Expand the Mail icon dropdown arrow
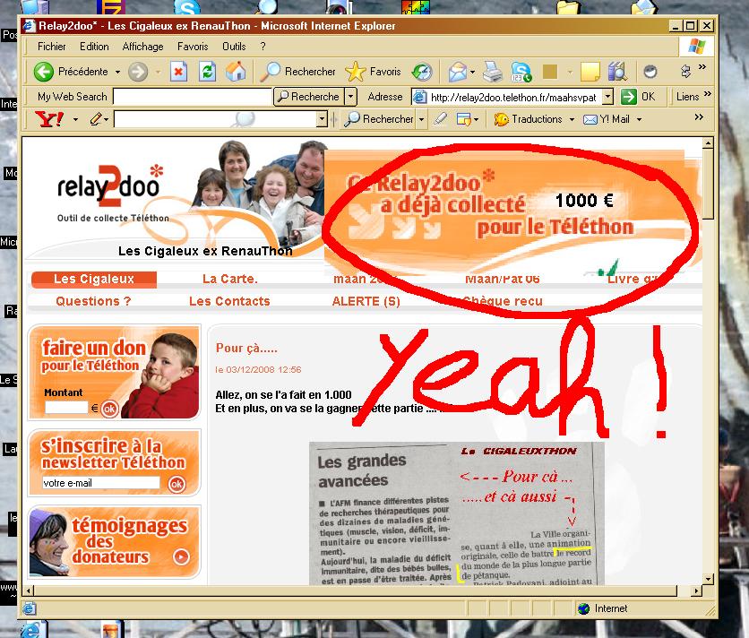 pos(472,73)
